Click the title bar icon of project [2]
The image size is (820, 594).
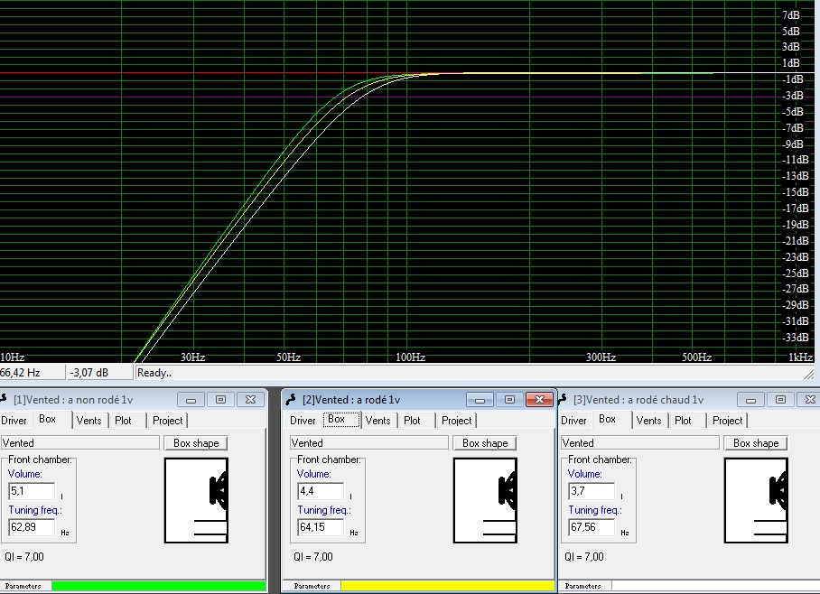(292, 400)
